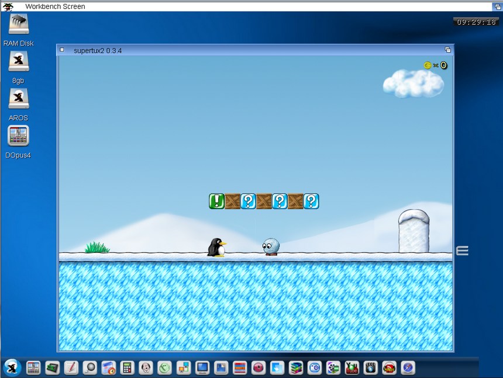Open the RAM Disk desktop icon
Screen dimensions: 503x378
coord(19,25)
